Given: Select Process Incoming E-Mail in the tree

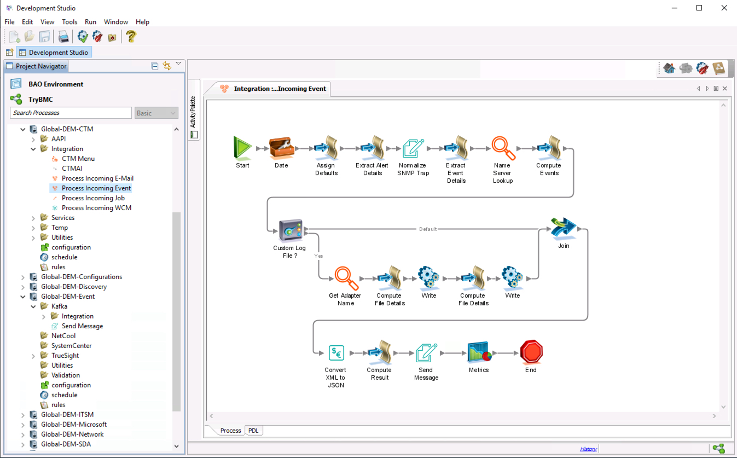Looking at the screenshot, I should coord(97,178).
